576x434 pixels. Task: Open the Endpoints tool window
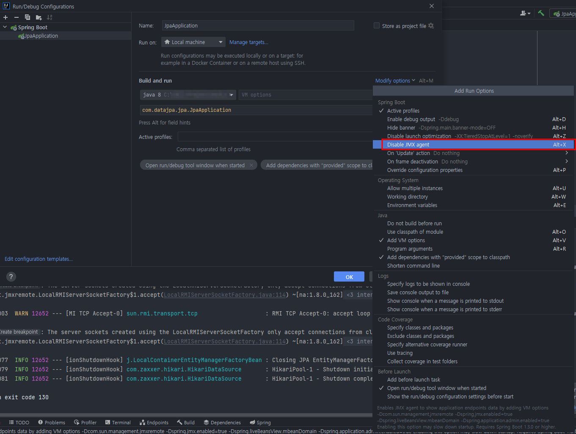pos(154,423)
